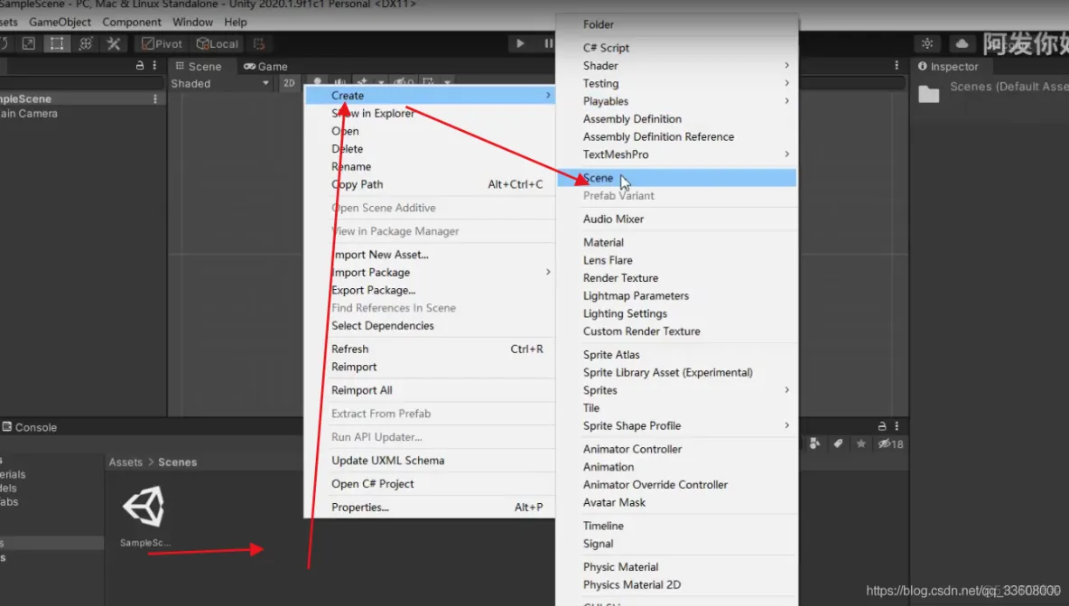The width and height of the screenshot is (1069, 606).
Task: Click the Assets breadcrumb in the Project panel
Action: [x=125, y=461]
